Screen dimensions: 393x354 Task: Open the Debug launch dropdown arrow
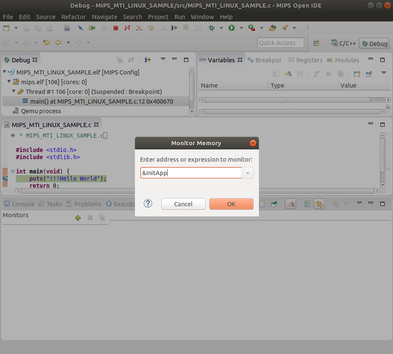222,28
